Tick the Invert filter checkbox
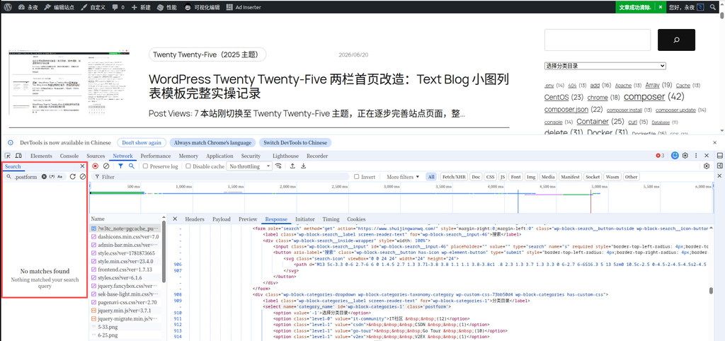Viewport: 725px width, 341px height. click(357, 176)
